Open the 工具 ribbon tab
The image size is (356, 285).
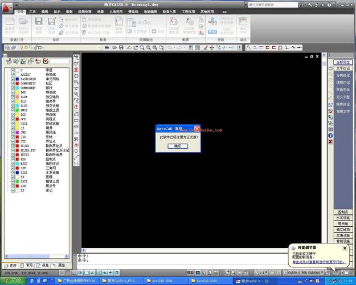point(32,11)
